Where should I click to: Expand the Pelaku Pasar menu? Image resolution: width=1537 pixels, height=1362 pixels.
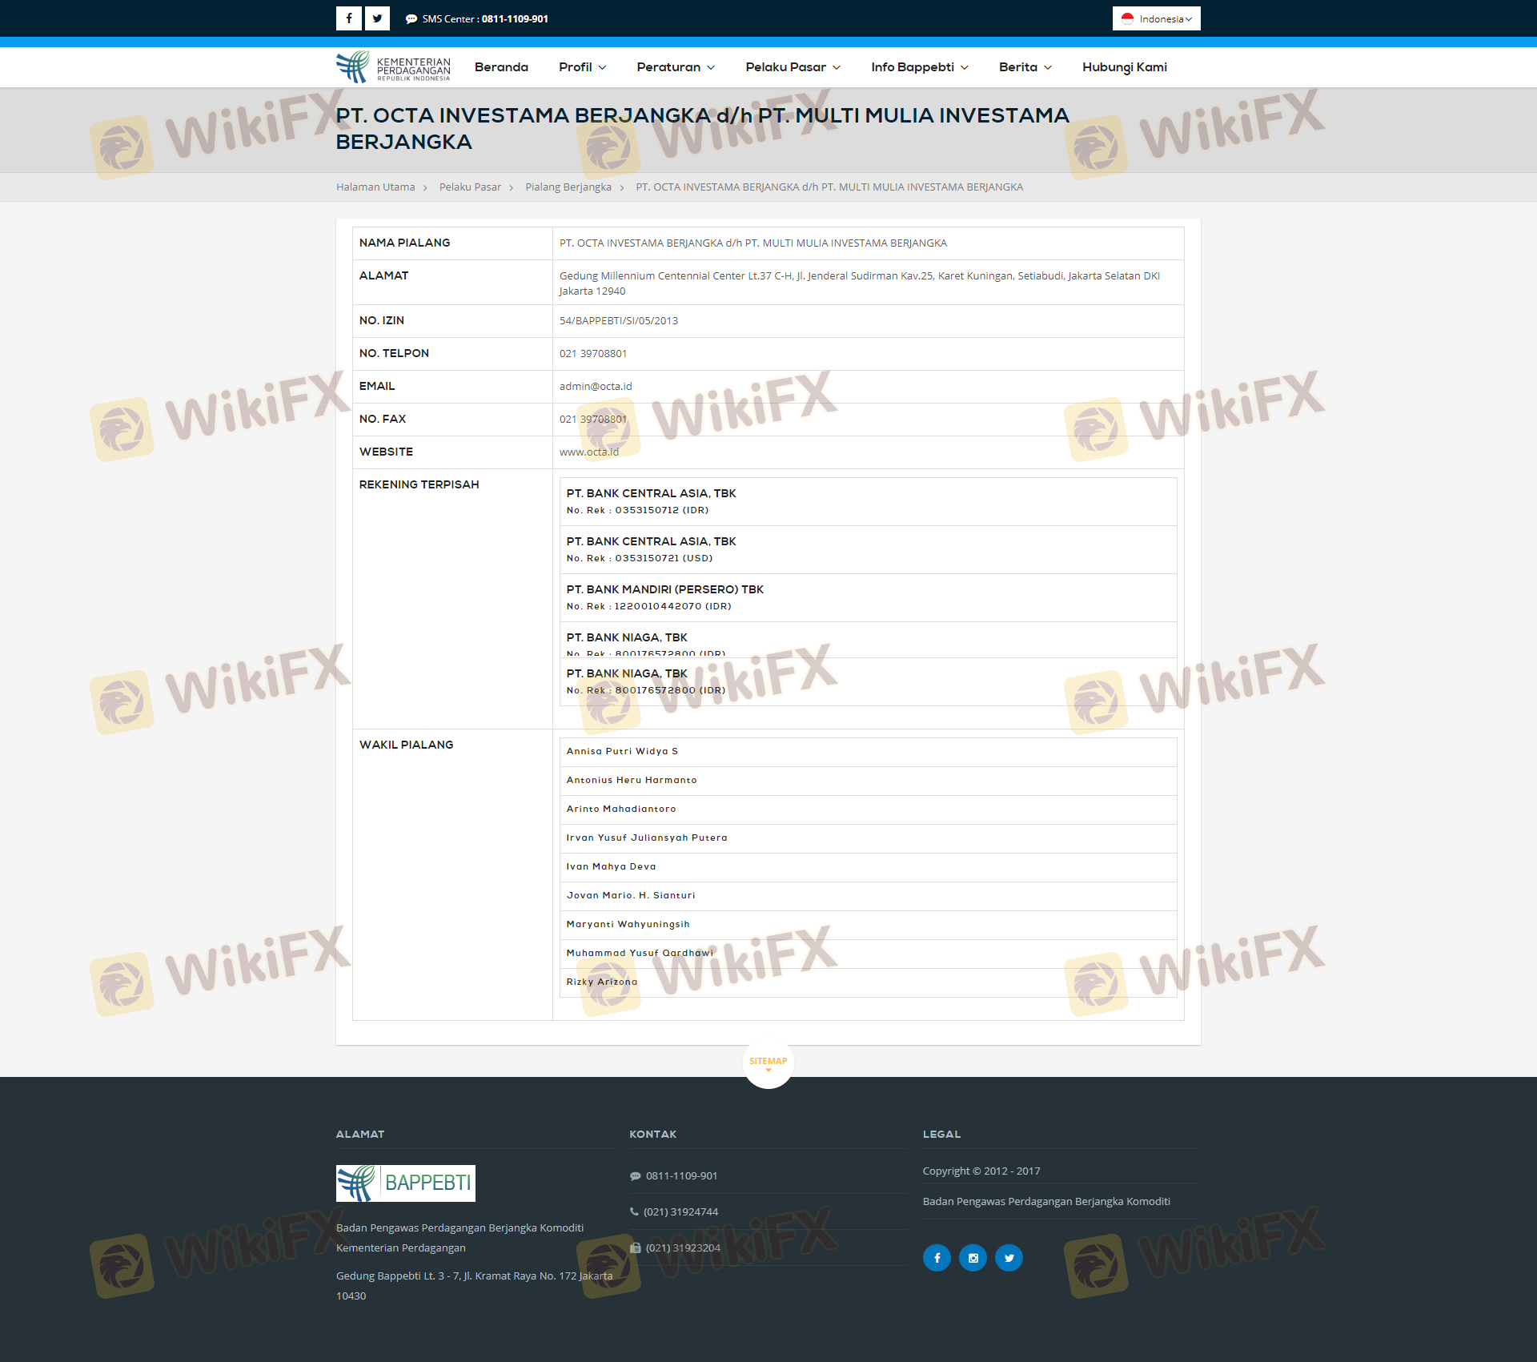click(793, 67)
